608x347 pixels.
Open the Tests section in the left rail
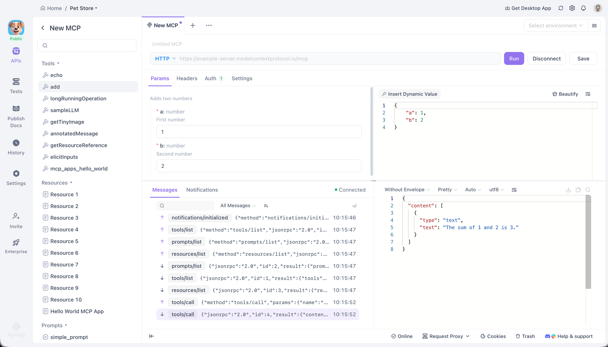tap(16, 85)
